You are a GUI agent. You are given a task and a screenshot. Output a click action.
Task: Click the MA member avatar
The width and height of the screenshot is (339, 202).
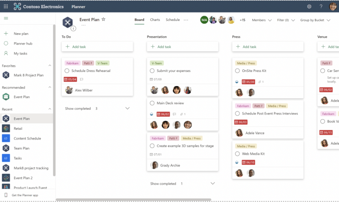click(x=204, y=20)
